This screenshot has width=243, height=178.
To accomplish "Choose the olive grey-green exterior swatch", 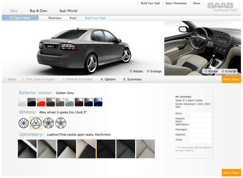I will coord(60,102).
